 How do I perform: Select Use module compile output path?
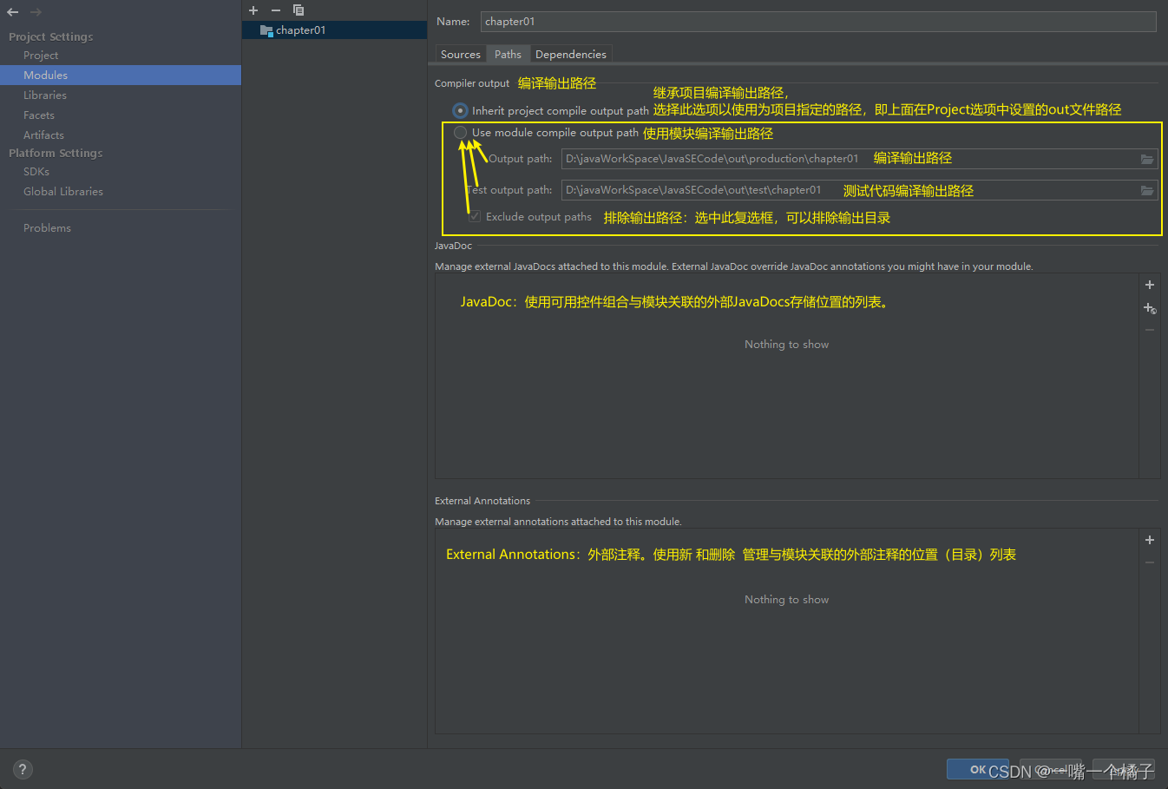pos(460,132)
